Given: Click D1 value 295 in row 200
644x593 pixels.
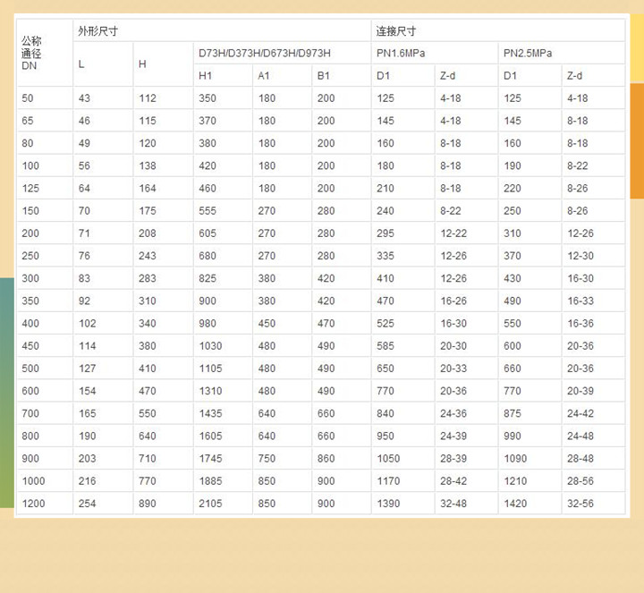Looking at the screenshot, I should pos(386,233).
